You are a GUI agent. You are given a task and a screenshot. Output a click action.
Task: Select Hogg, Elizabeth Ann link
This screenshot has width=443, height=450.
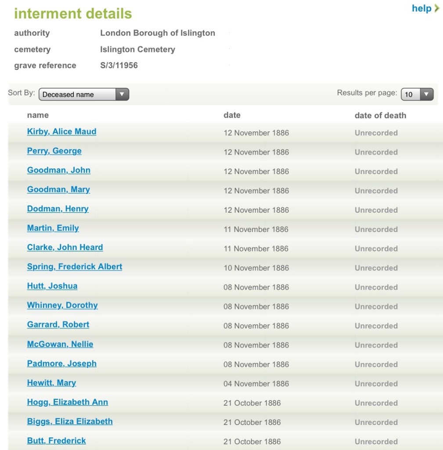[x=68, y=402]
